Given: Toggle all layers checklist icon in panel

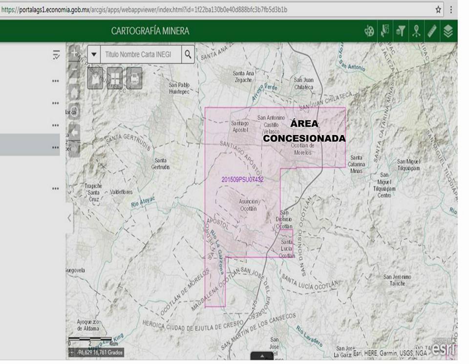Looking at the screenshot, I should click(x=56, y=55).
